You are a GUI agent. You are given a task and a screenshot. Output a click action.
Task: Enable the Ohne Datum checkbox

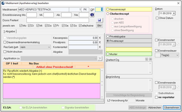point(157,18)
